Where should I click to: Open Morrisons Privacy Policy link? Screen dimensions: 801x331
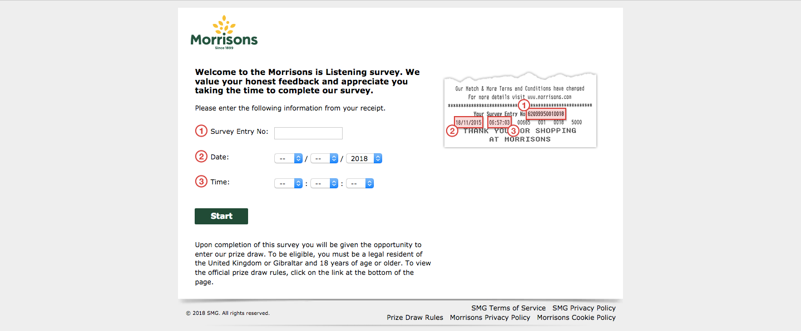pyautogui.click(x=490, y=318)
